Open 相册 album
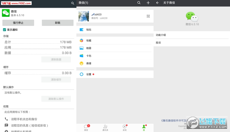This screenshot has width=230, height=132. [x=115, y=48]
